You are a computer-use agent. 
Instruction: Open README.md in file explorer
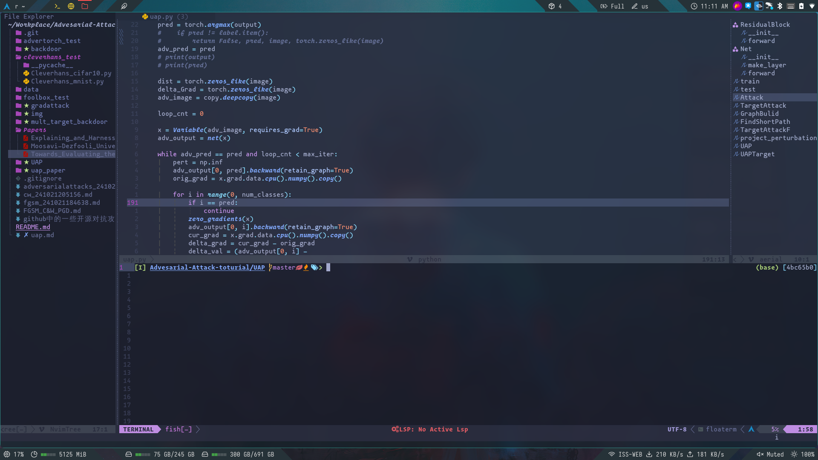[x=33, y=227]
